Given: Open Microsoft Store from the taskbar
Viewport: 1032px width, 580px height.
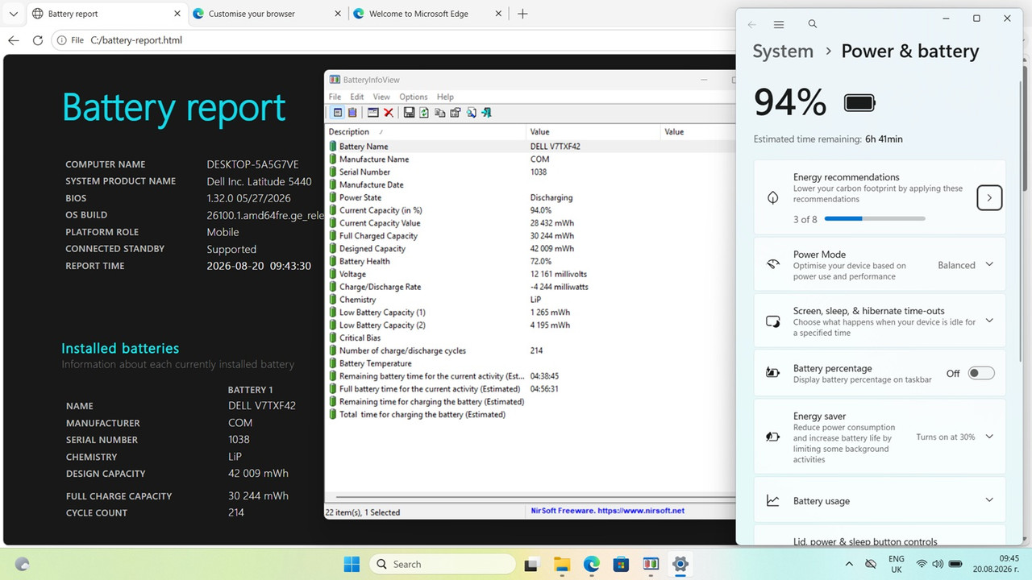Looking at the screenshot, I should pos(621,564).
